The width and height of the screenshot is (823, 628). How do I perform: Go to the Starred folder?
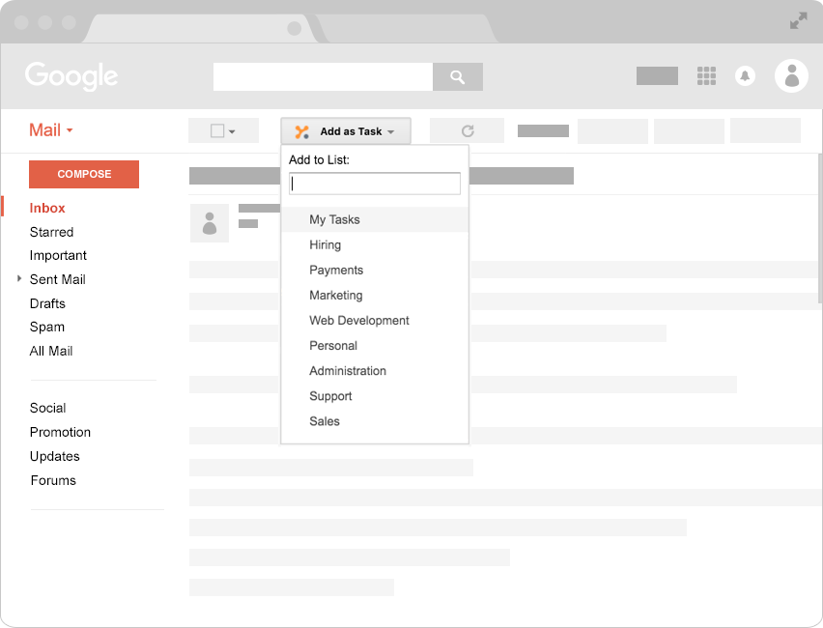51,232
